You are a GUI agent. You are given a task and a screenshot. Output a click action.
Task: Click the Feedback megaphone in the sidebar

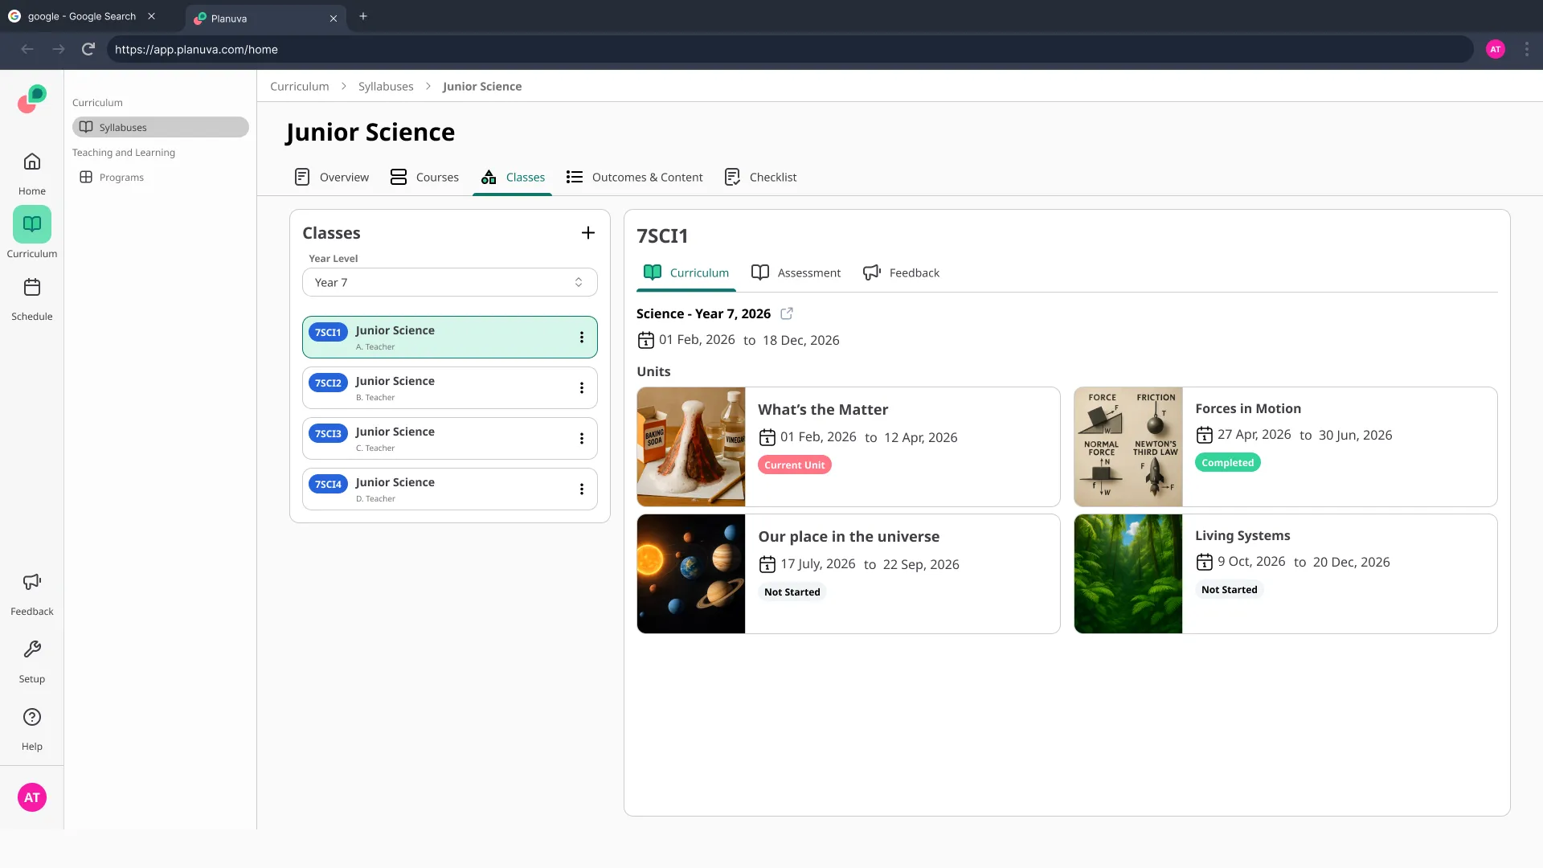tap(32, 582)
